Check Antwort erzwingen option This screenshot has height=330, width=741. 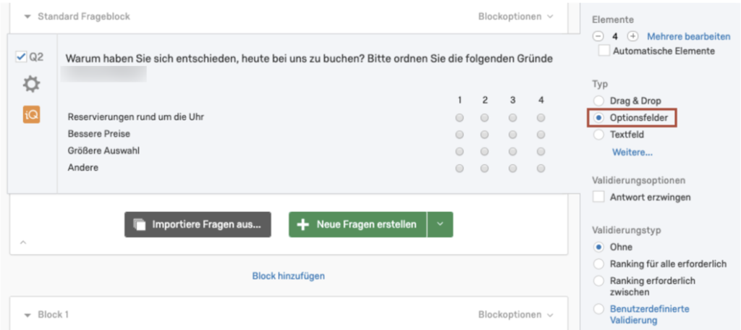point(598,197)
